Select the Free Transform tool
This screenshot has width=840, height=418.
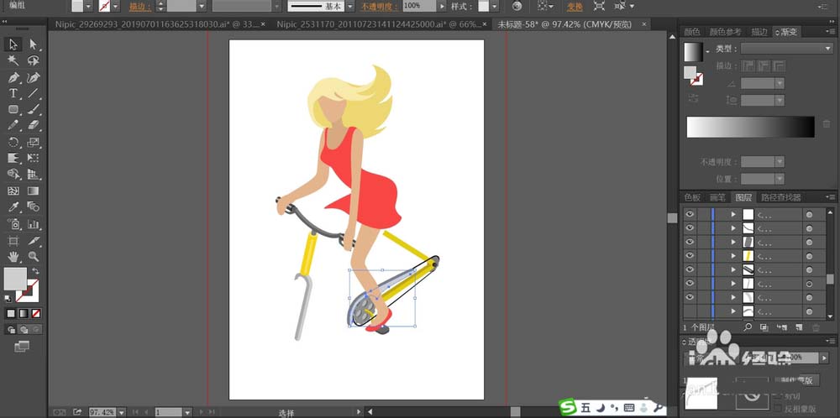(34, 159)
